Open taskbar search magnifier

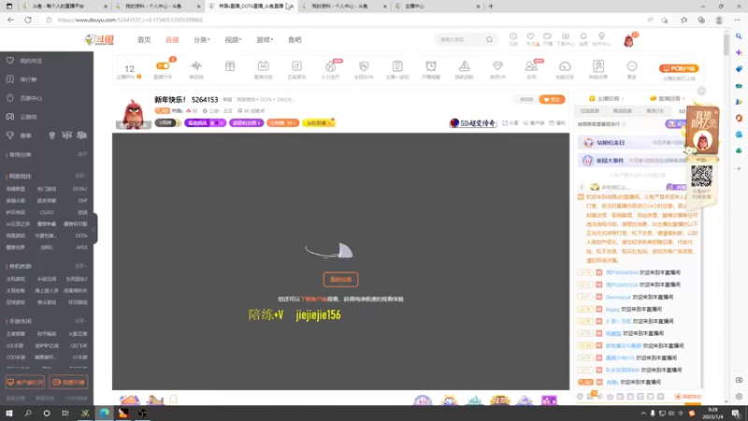click(28, 413)
